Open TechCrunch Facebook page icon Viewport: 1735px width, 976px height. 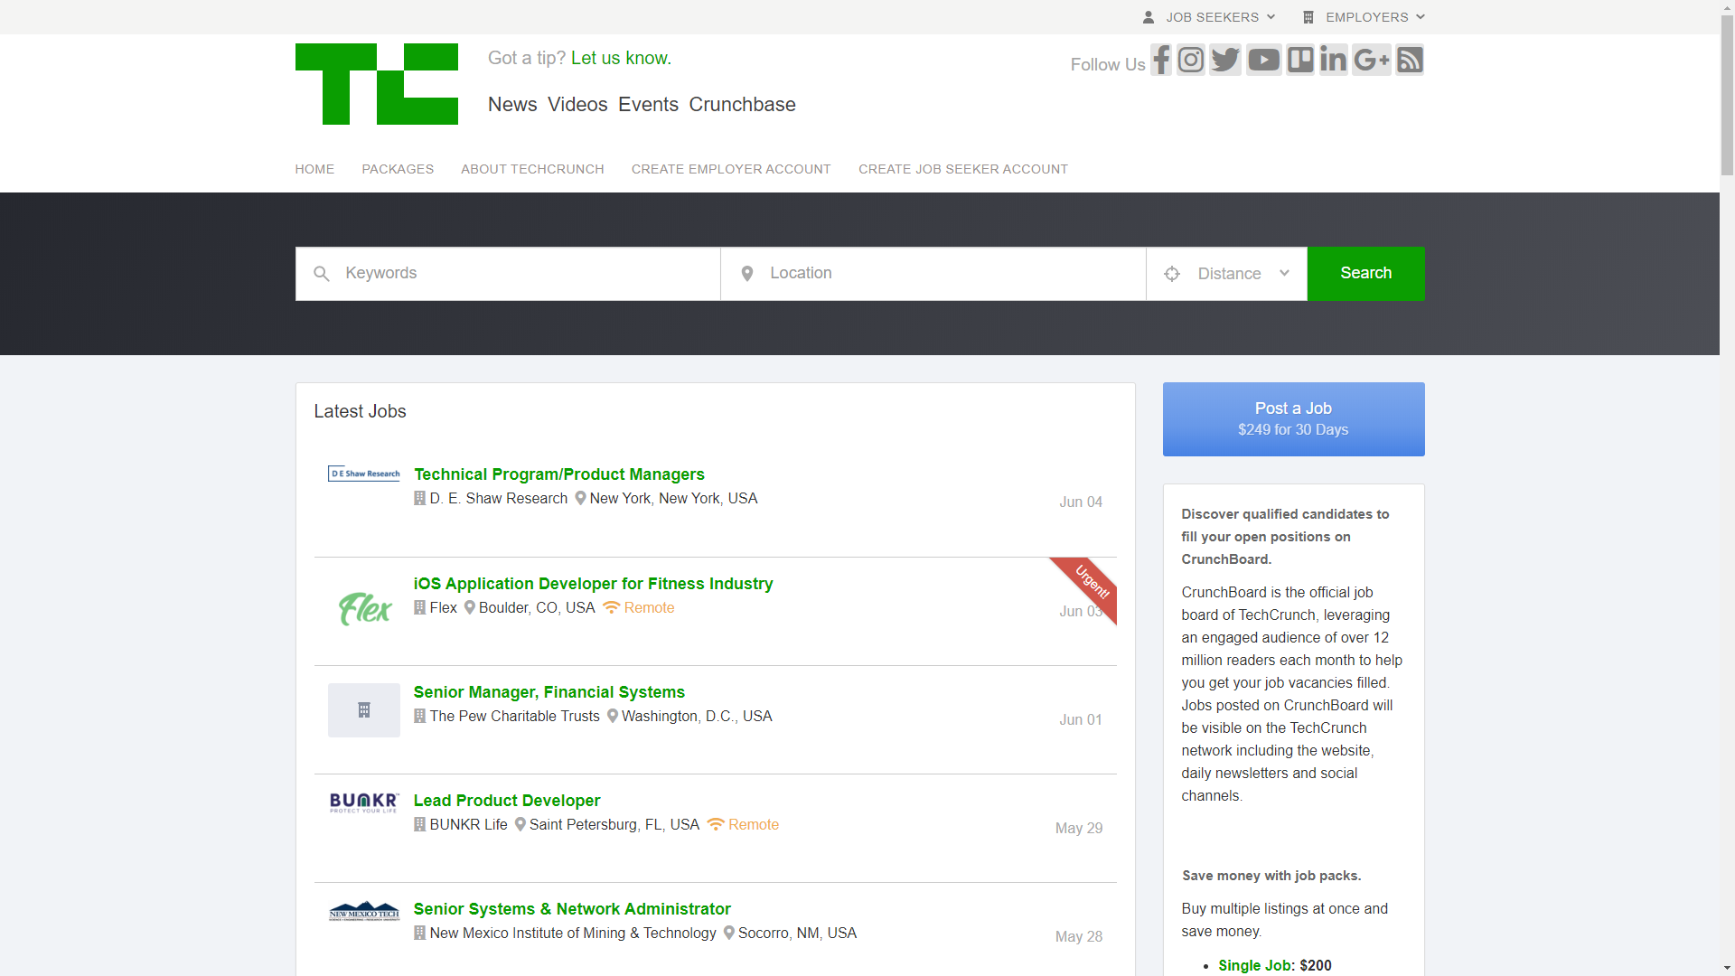tap(1161, 61)
